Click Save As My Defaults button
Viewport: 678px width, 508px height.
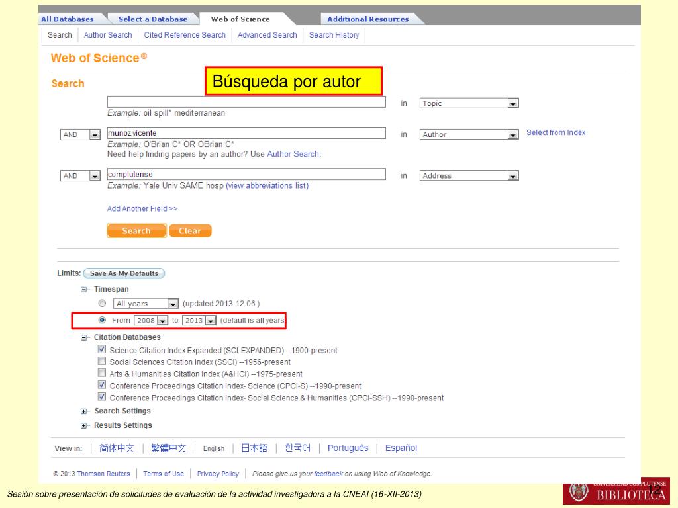pyautogui.click(x=124, y=273)
